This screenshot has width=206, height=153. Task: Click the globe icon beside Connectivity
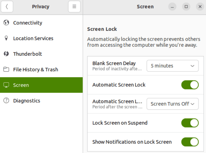[x=6, y=23]
